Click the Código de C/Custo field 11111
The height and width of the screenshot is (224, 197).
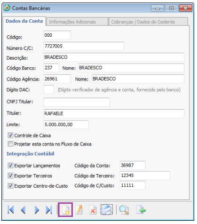pyautogui.click(x=133, y=185)
